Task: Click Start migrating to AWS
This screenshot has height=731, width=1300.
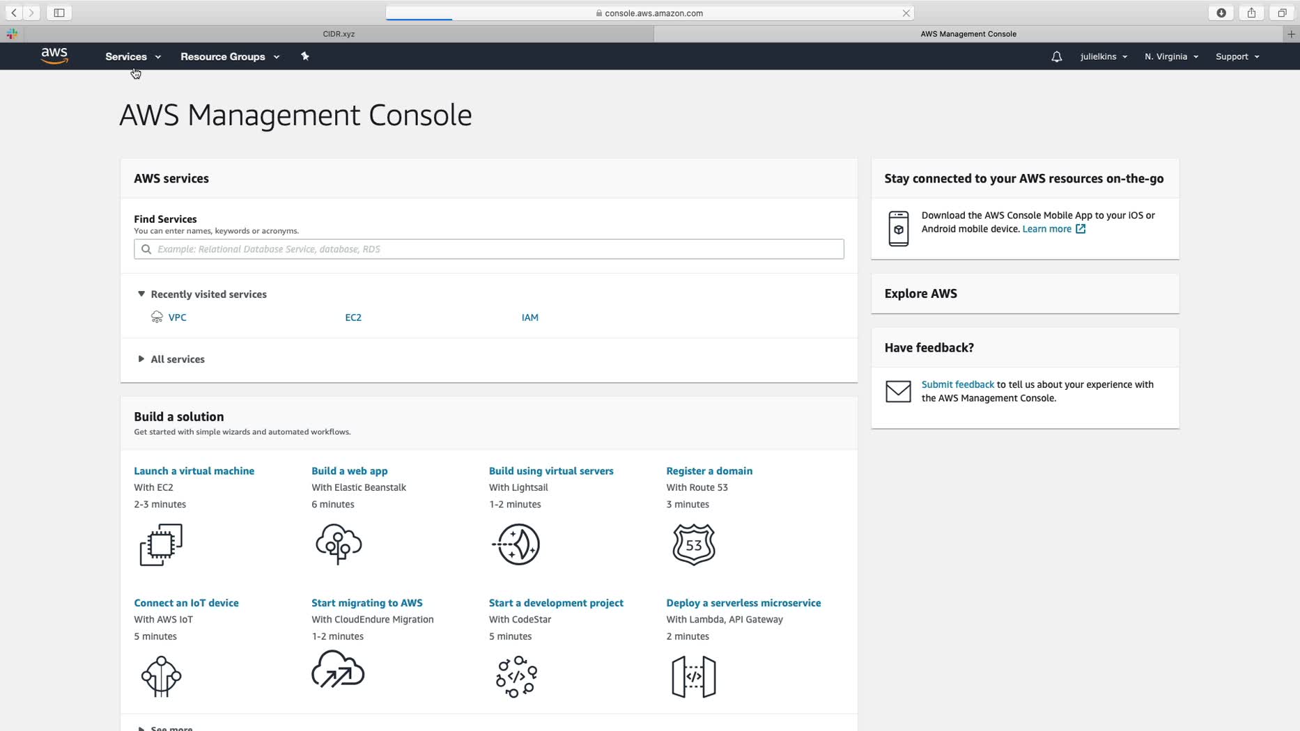Action: click(x=367, y=603)
